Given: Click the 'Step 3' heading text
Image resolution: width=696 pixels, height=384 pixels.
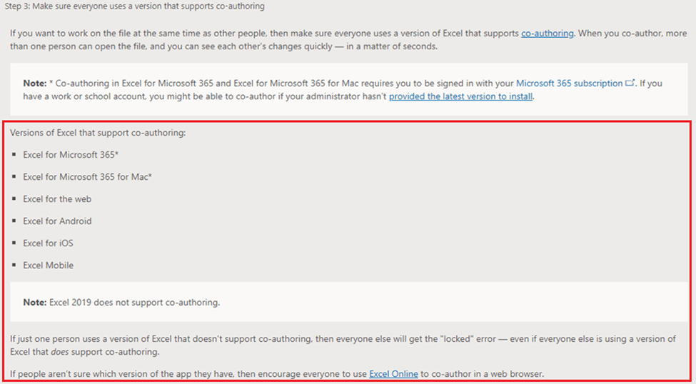Looking at the screenshot, I should 135,7.
